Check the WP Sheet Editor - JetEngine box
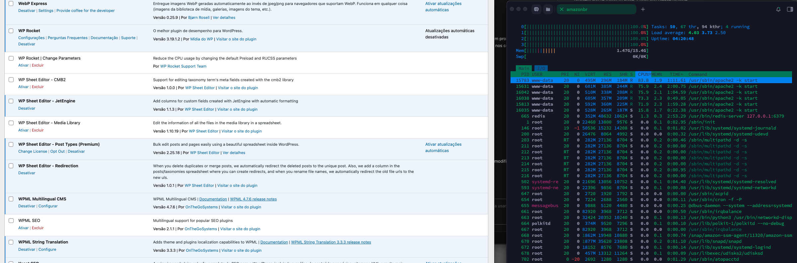The width and height of the screenshot is (797, 263). click(x=11, y=101)
